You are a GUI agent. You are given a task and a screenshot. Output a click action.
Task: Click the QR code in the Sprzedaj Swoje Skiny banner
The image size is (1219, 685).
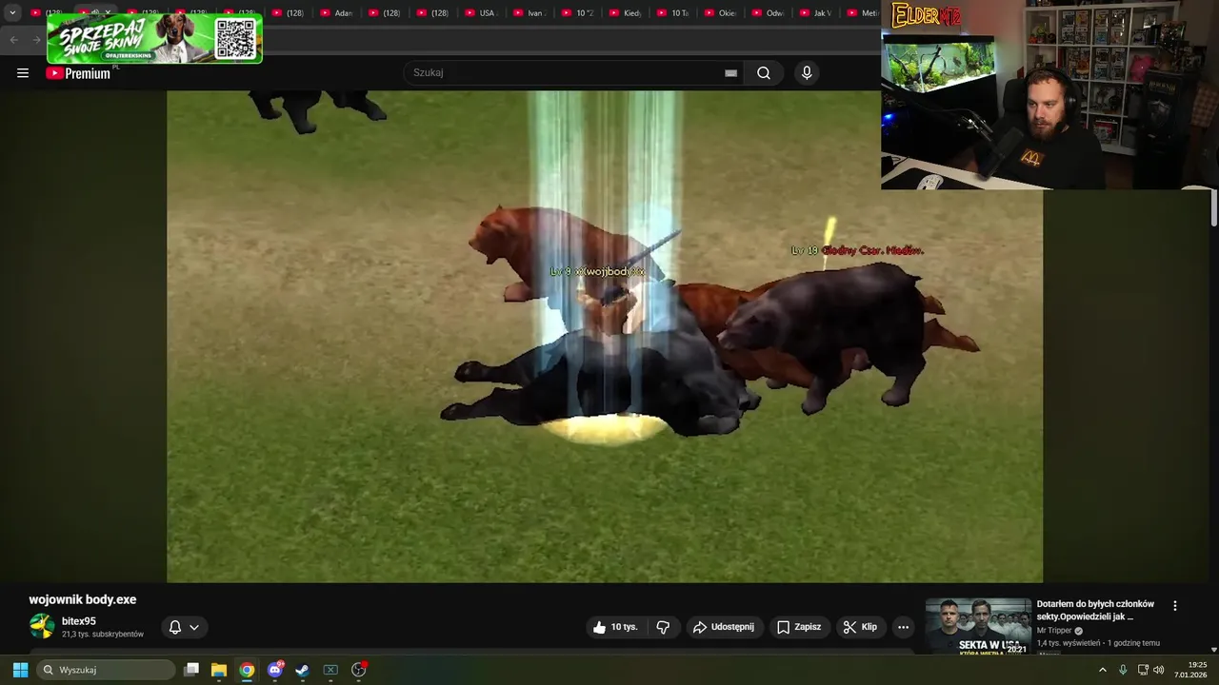[235, 38]
